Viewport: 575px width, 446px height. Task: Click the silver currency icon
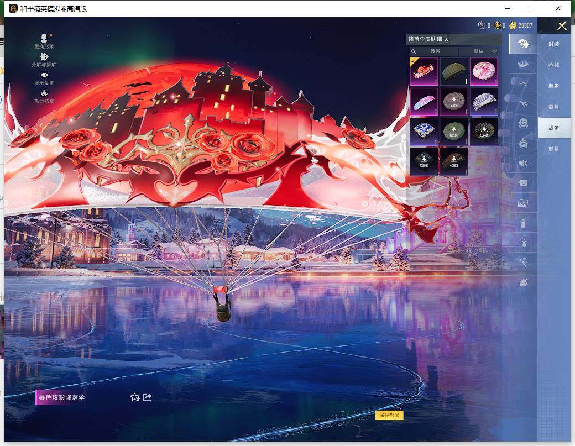[482, 25]
